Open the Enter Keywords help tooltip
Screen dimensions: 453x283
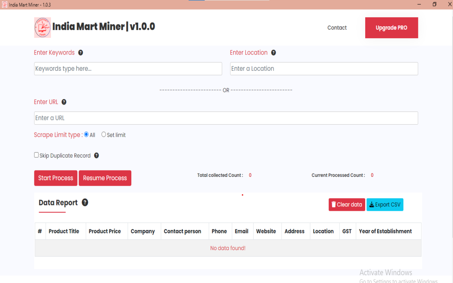[81, 52]
